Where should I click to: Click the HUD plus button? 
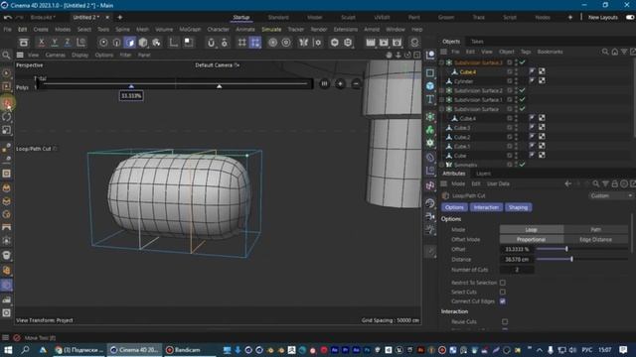(340, 83)
